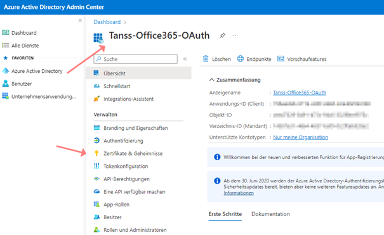The width and height of the screenshot is (384, 235).
Task: Switch to the Erste Schritte tab
Action: tap(225, 214)
